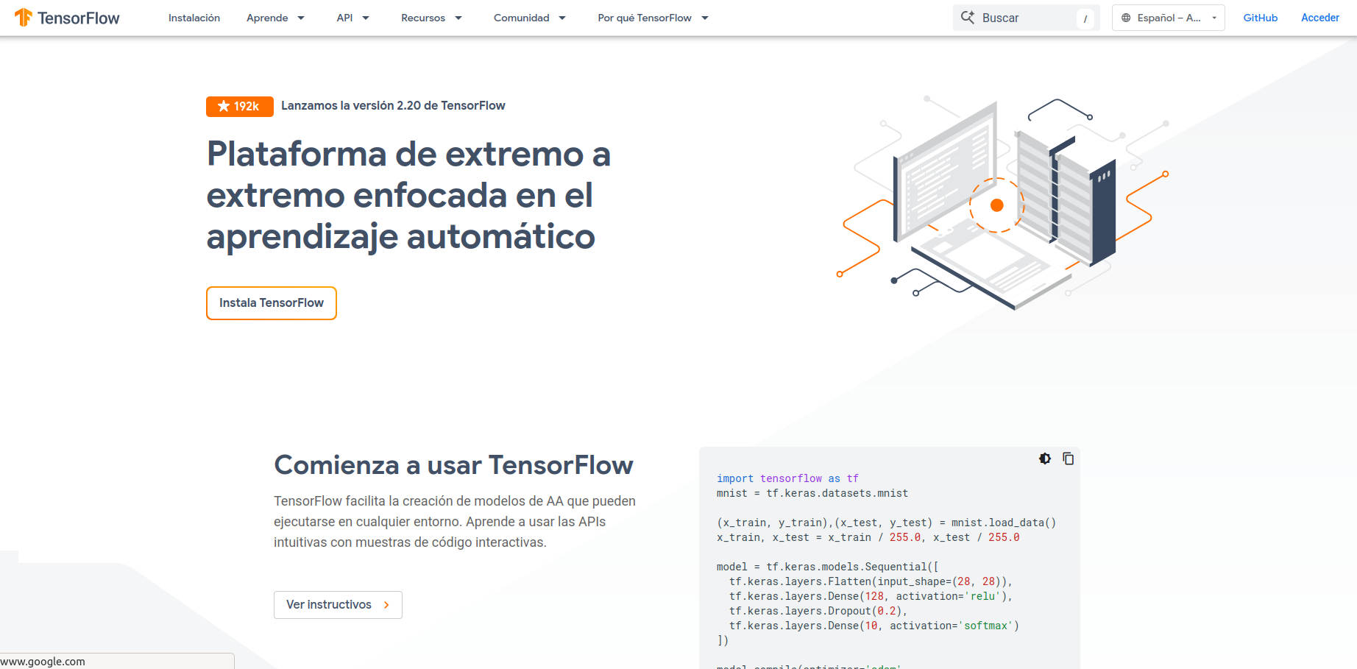1357x669 pixels.
Task: Click Acceder to sign in
Action: (x=1319, y=18)
